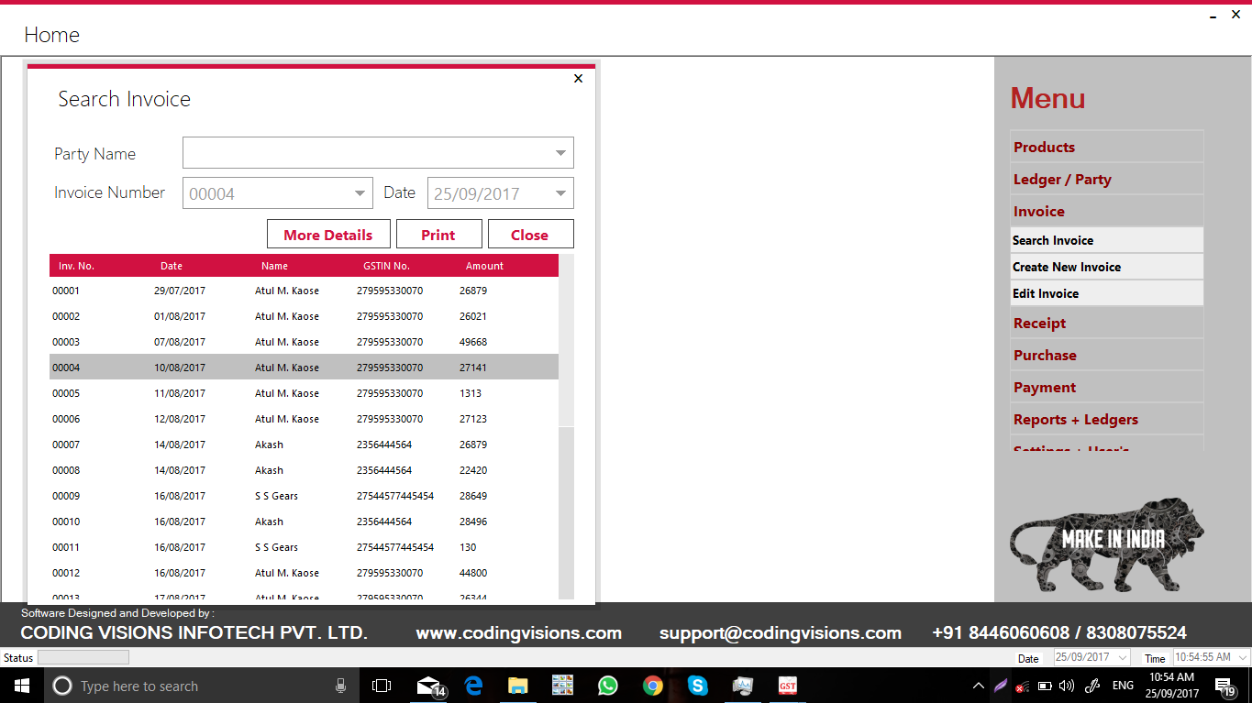Expand hidden icons in the system tray

978,686
